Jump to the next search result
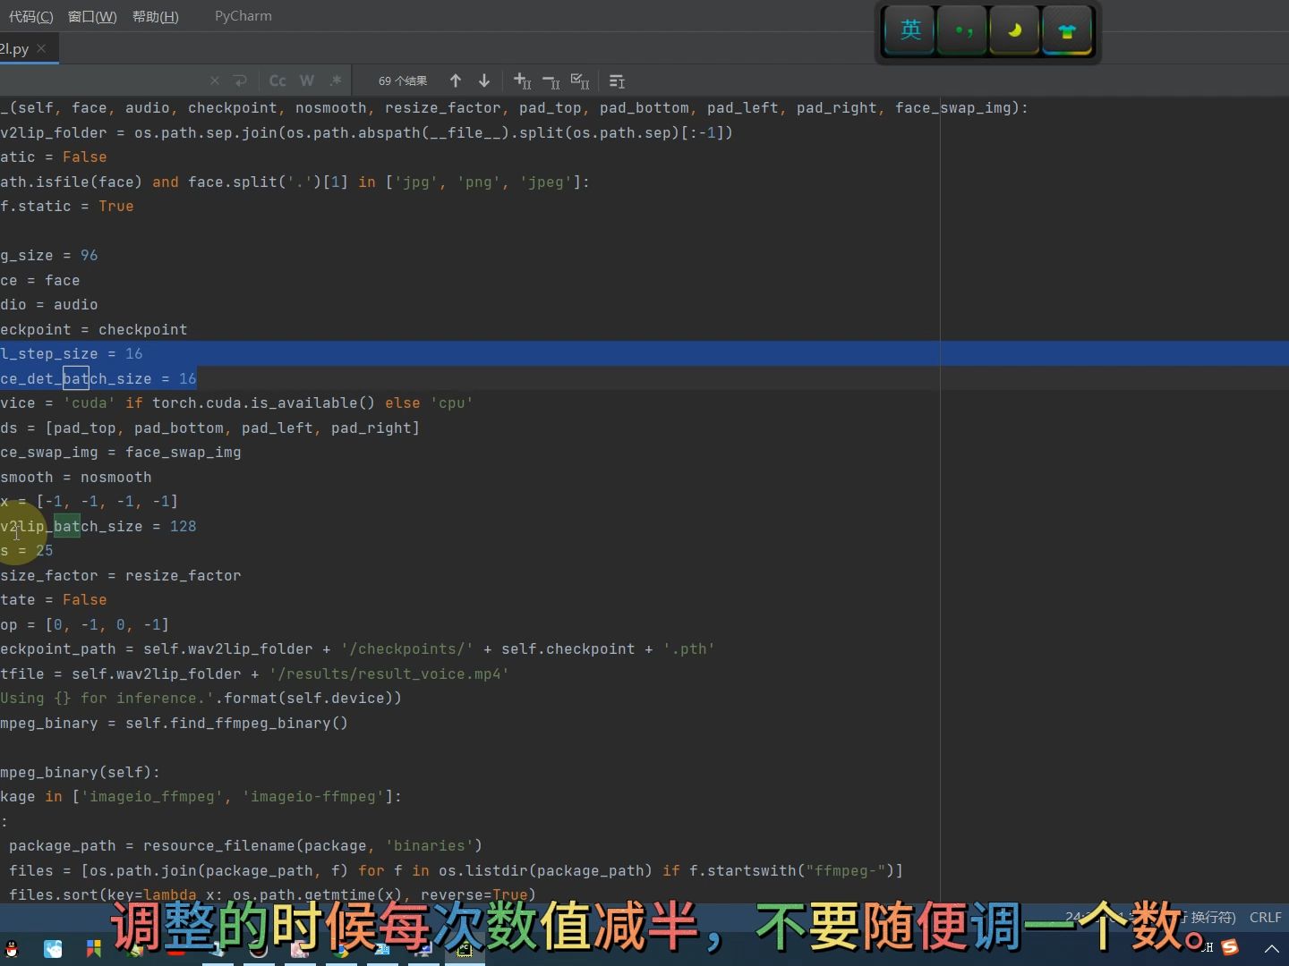The height and width of the screenshot is (966, 1289). pos(484,80)
